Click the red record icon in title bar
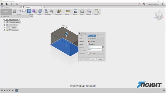Viewport: 166px width, 93px height. (140, 4)
